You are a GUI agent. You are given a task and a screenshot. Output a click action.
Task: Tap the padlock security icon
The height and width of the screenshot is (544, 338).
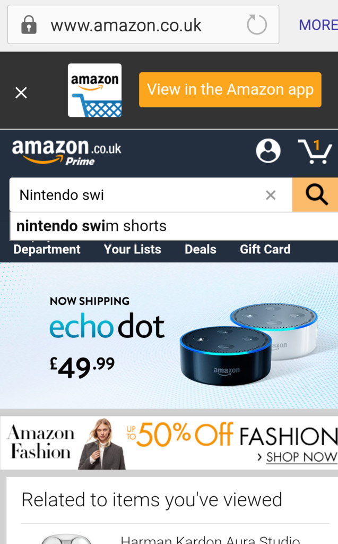click(x=29, y=24)
